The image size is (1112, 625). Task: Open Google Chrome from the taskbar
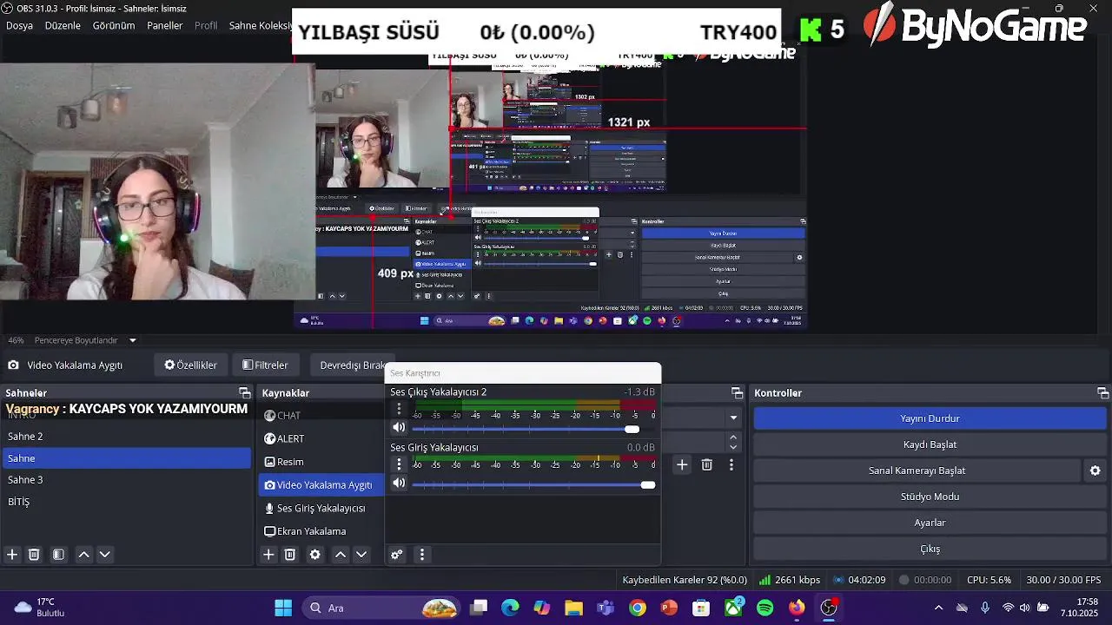tap(638, 608)
